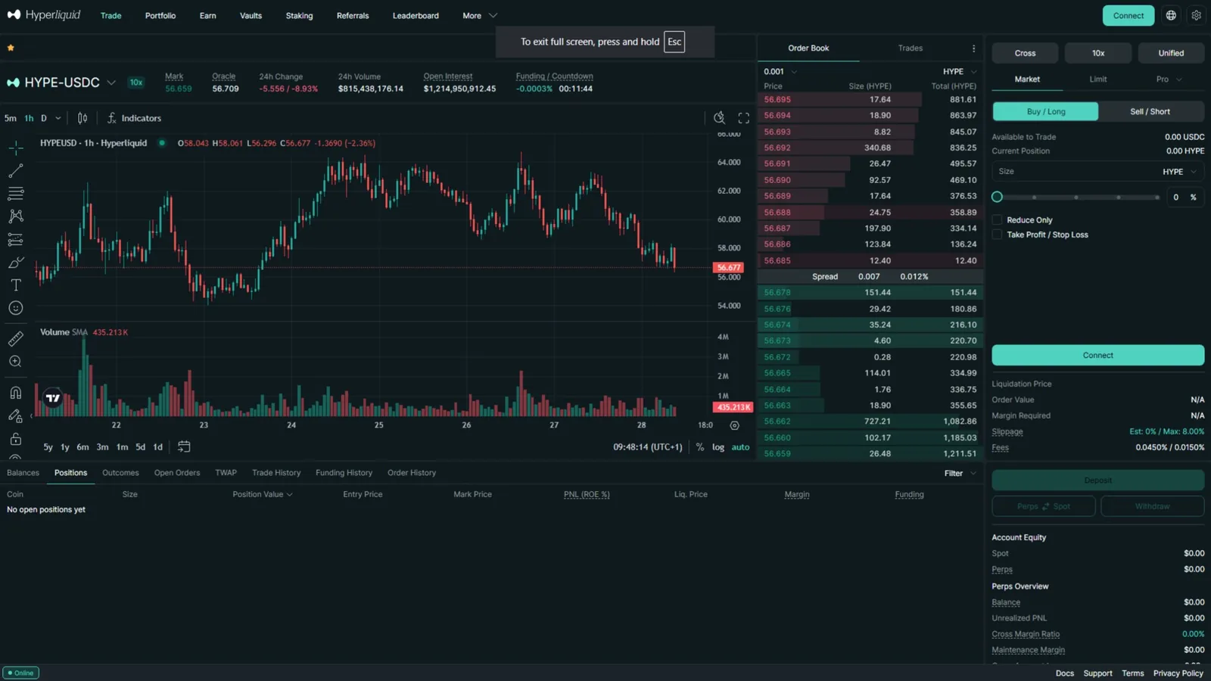Open the Pro order type dropdown
1211x681 pixels.
[1168, 79]
